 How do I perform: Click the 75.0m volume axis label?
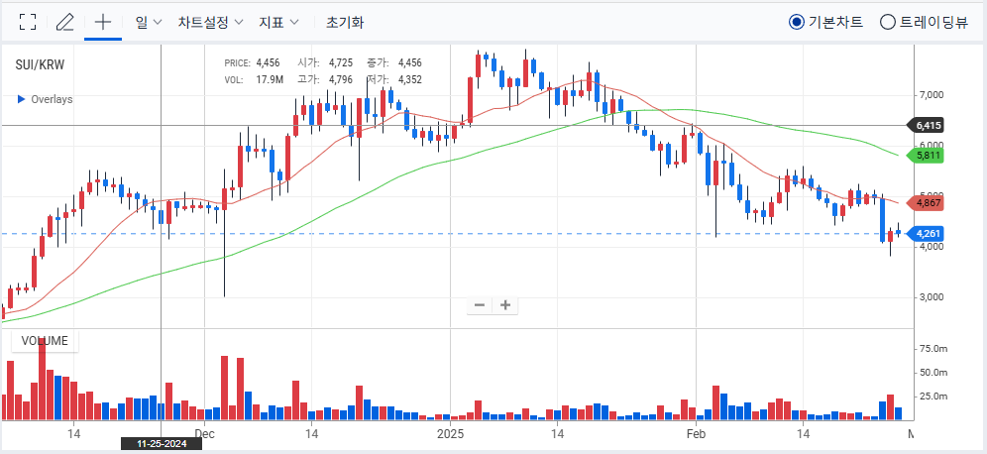tap(933, 348)
